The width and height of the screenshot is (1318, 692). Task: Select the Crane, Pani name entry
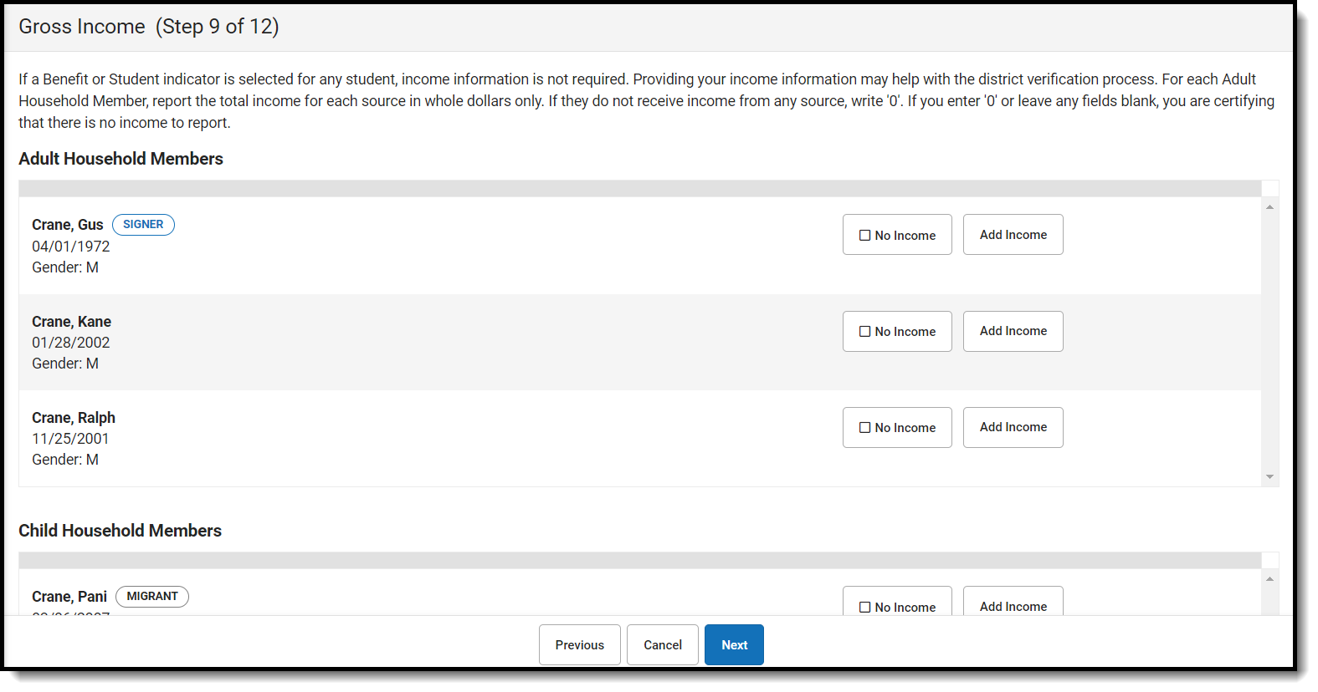(69, 597)
